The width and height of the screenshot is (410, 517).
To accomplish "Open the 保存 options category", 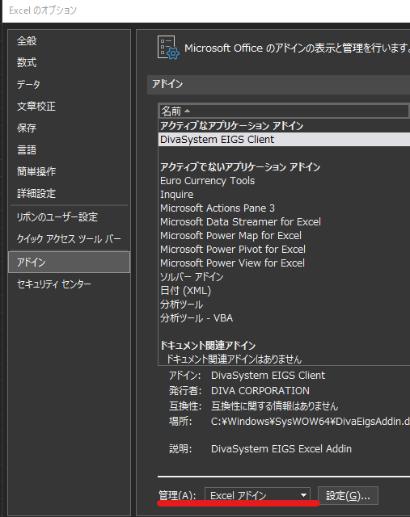I will click(x=69, y=128).
